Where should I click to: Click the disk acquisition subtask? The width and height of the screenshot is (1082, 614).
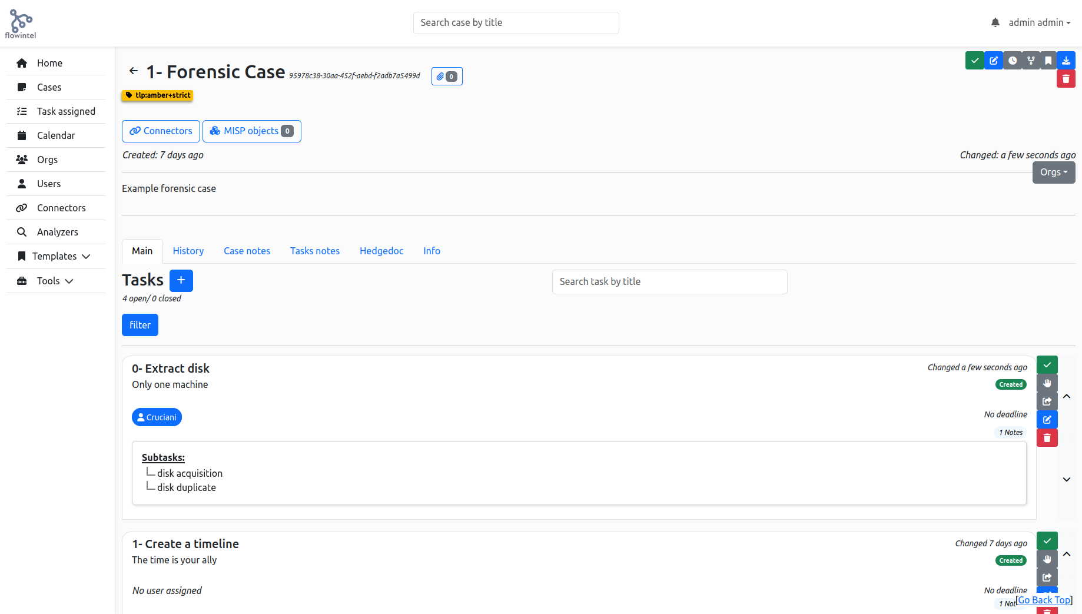190,473
